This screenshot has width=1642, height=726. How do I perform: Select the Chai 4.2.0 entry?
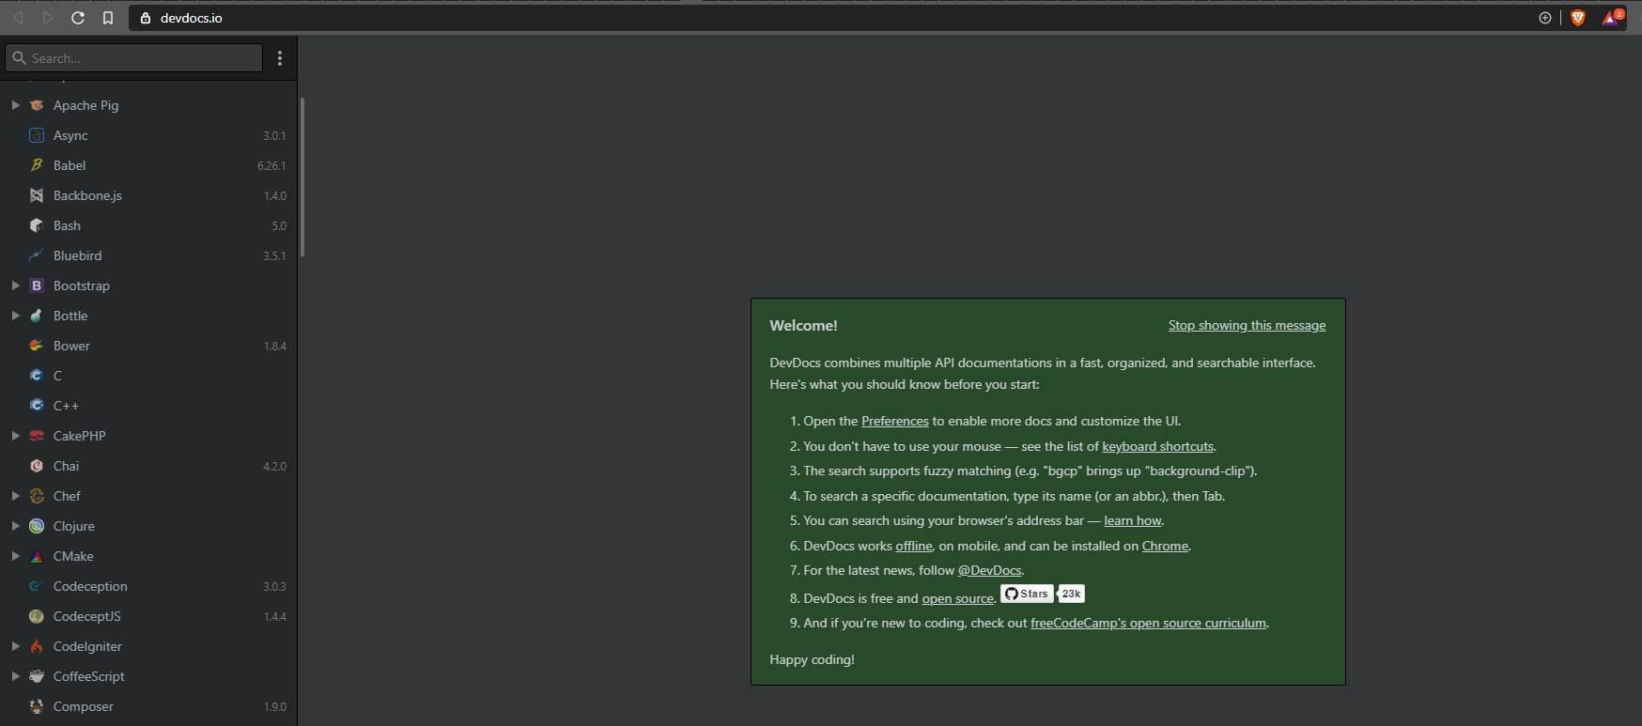pyautogui.click(x=148, y=466)
